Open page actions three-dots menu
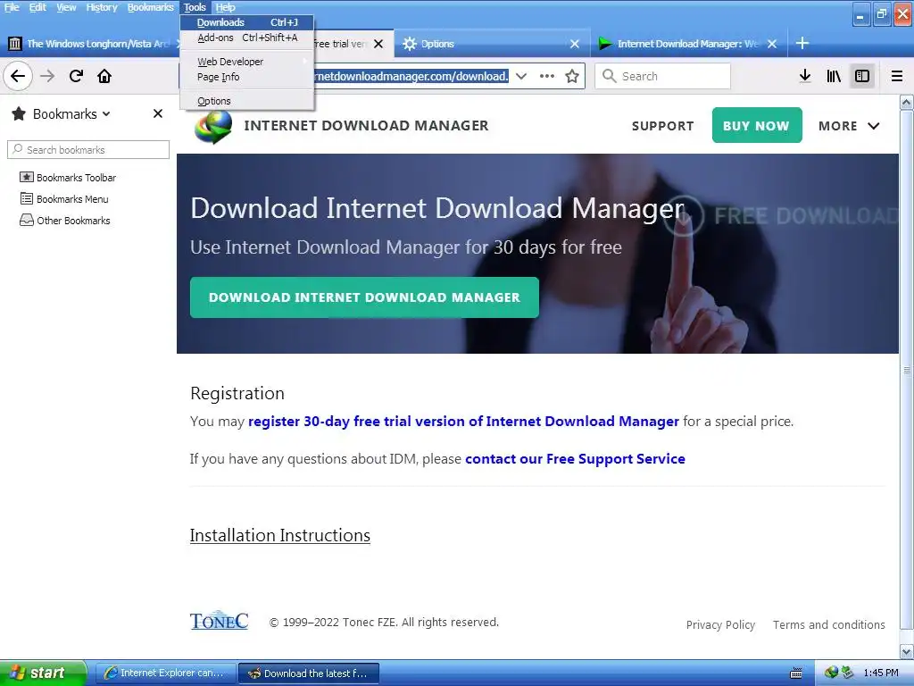Screen dimensions: 914x686 [x=547, y=76]
